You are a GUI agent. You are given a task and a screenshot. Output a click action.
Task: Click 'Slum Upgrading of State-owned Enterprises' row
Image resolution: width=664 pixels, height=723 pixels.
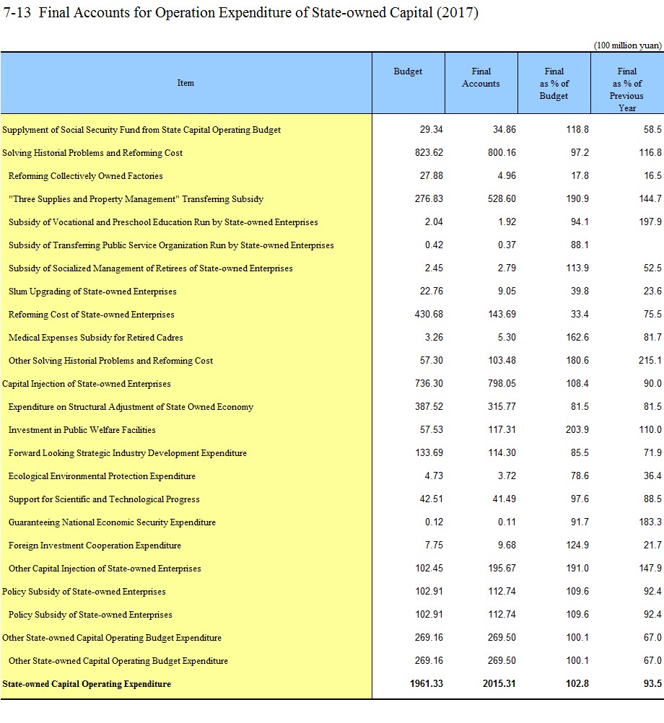point(92,291)
